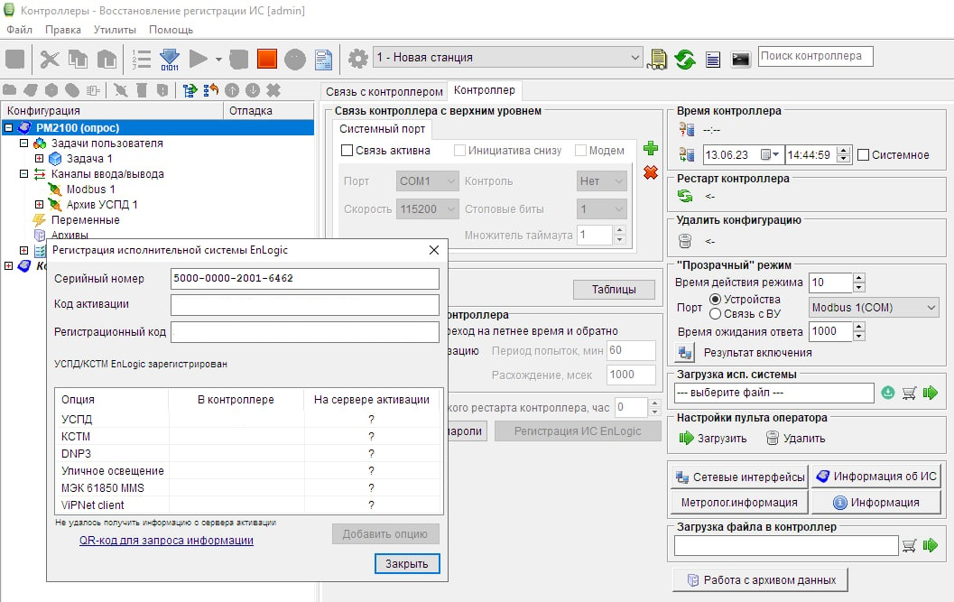The width and height of the screenshot is (954, 602).
Task: Expand the Задача 1 tree node
Action: [x=39, y=158]
